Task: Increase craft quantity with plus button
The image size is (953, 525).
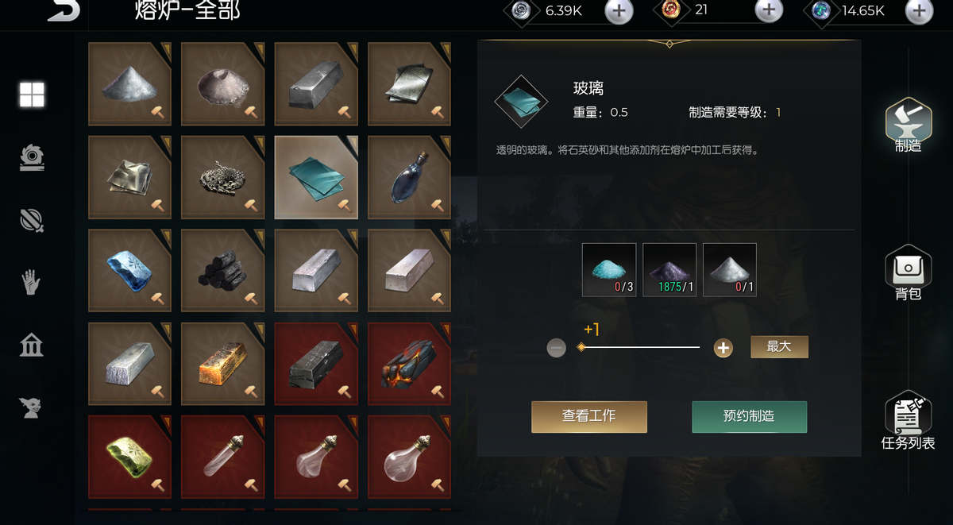Action: (x=723, y=348)
